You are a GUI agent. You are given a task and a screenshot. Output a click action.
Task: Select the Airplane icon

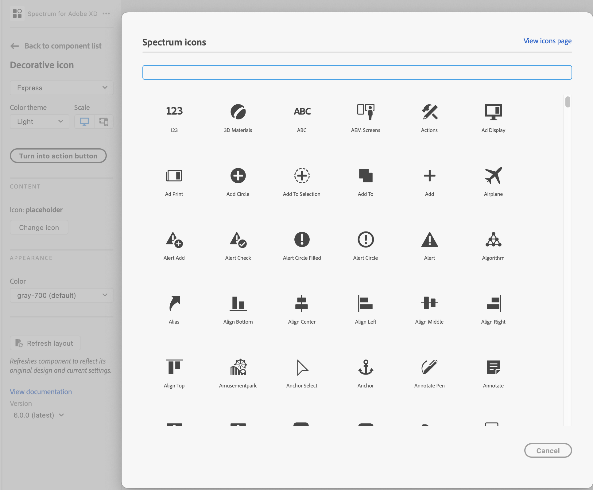pyautogui.click(x=493, y=181)
